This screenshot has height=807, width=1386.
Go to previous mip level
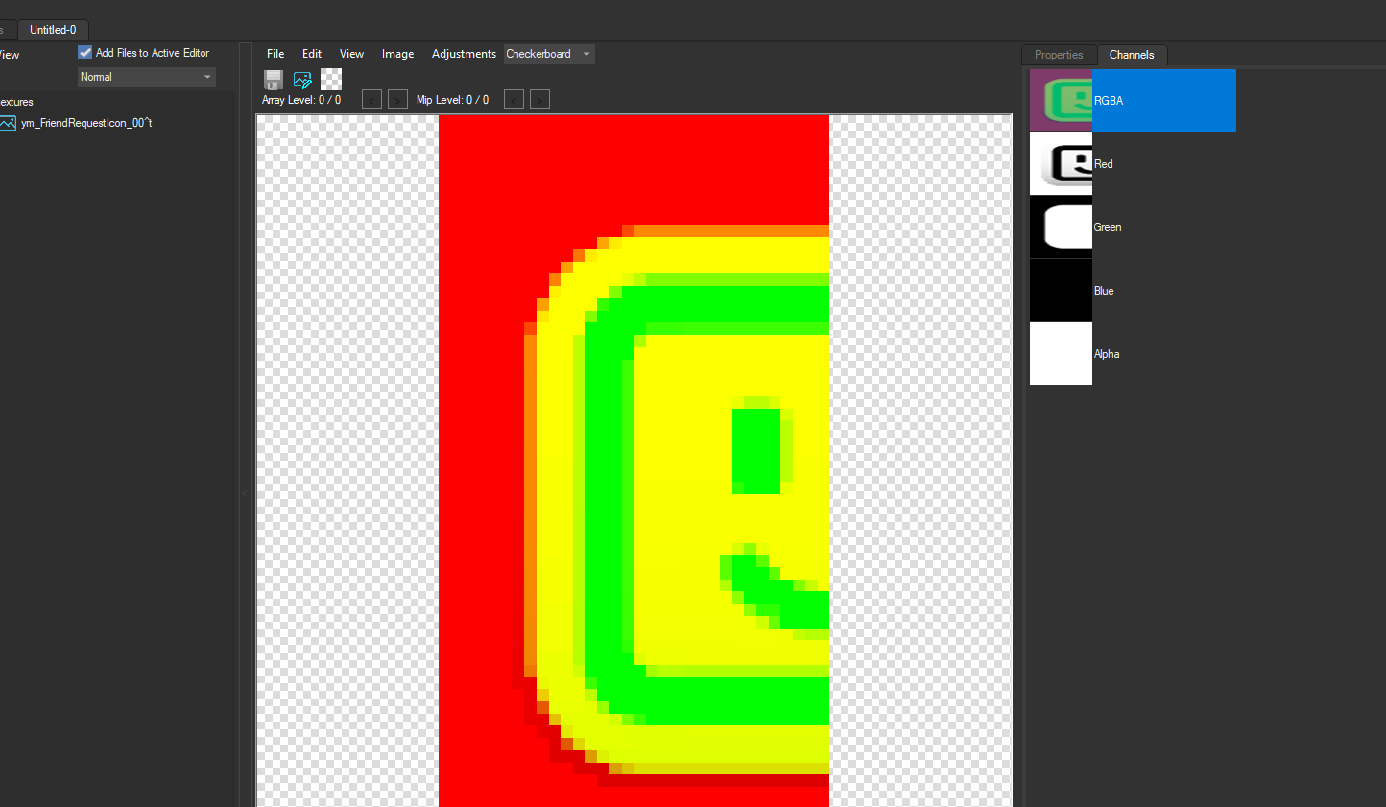pos(514,99)
